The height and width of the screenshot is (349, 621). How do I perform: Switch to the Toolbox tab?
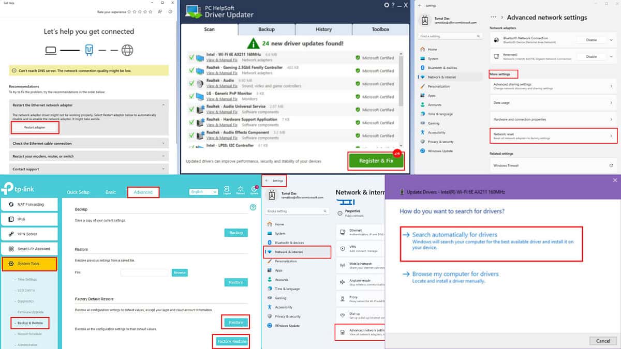click(380, 29)
